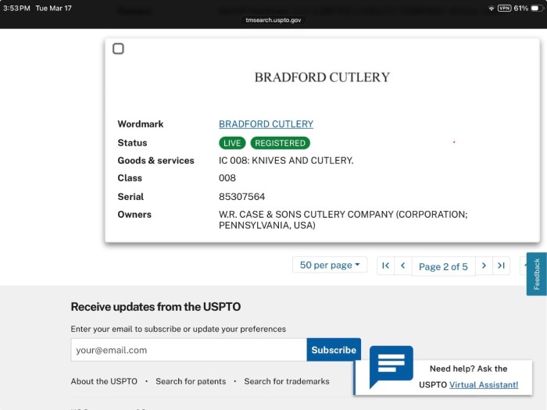Open the 50 per page dropdown
This screenshot has width=547, height=410.
click(330, 266)
